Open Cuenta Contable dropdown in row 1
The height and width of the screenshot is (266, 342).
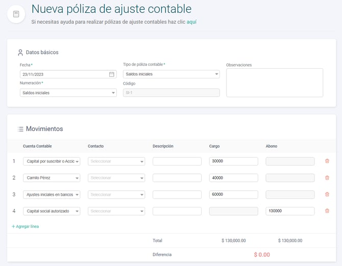point(52,162)
